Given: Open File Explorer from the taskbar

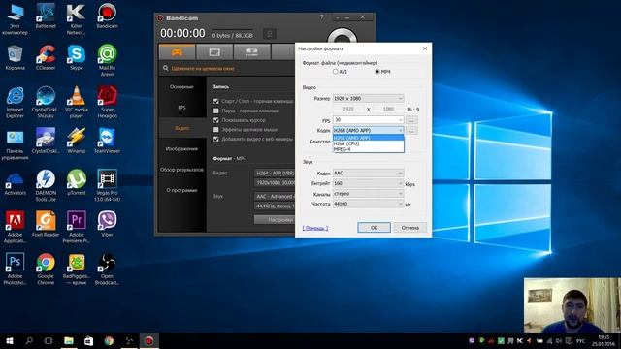Looking at the screenshot, I should pyautogui.click(x=69, y=340).
